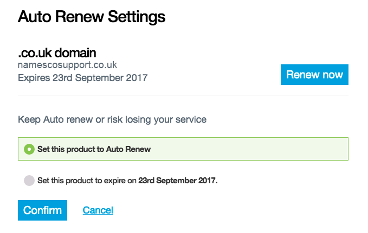The image size is (368, 233).
Task: Click the .co.uk domain title
Action: pos(57,53)
